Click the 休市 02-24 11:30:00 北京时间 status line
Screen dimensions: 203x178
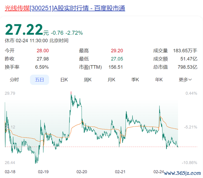[x=37, y=41]
